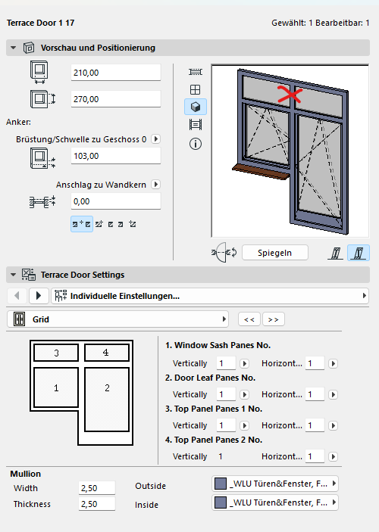Select first reveal anchor option
This screenshot has height=532, width=379.
tap(82, 224)
